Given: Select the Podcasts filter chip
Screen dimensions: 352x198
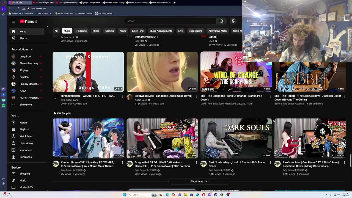Looking at the screenshot, I should 81,31.
